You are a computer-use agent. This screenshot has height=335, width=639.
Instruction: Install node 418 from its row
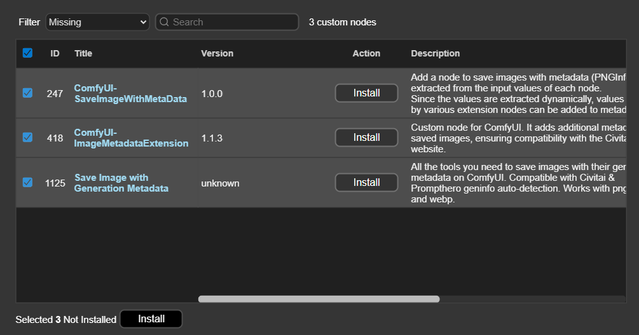(366, 138)
